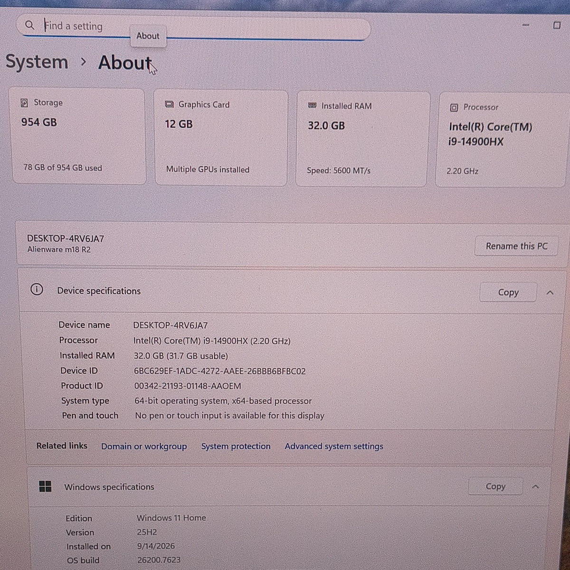The height and width of the screenshot is (570, 570).
Task: Open Advanced system settings link
Action: (334, 446)
